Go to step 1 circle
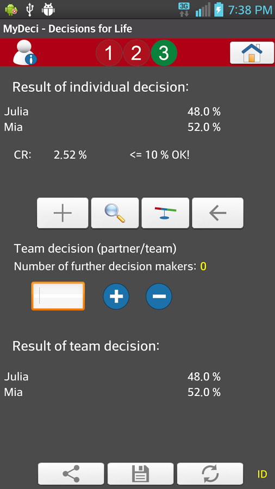Image resolution: width=275 pixels, height=489 pixels. pyautogui.click(x=109, y=53)
